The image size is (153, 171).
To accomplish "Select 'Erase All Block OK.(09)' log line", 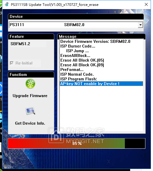I will click(82, 65).
